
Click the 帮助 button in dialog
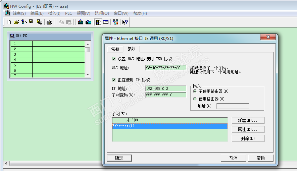click(x=261, y=158)
